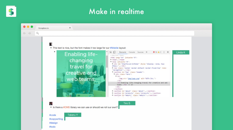Open the #todo hashtag link
The height and width of the screenshot is (130, 233).
click(x=52, y=127)
